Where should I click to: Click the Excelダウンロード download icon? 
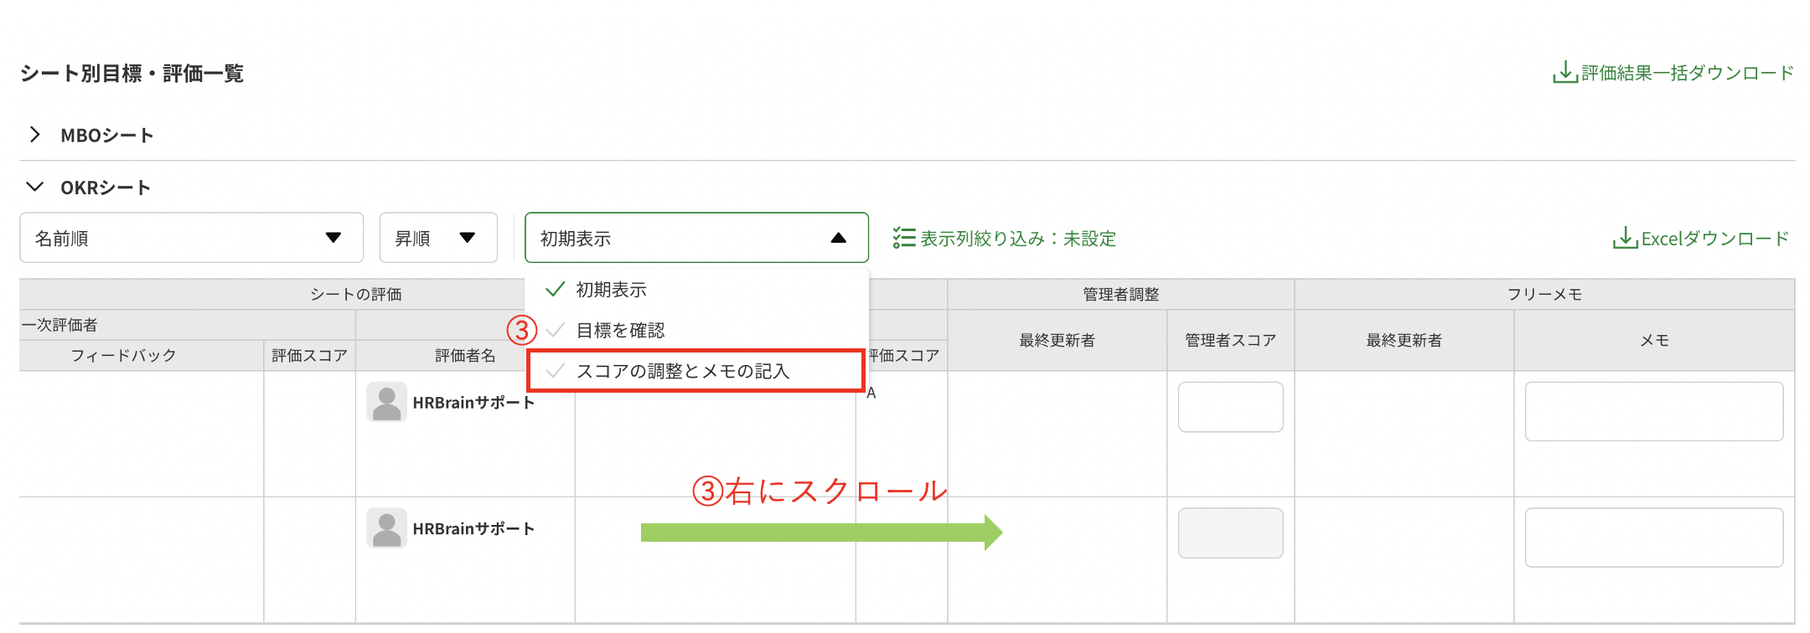[x=1624, y=239]
